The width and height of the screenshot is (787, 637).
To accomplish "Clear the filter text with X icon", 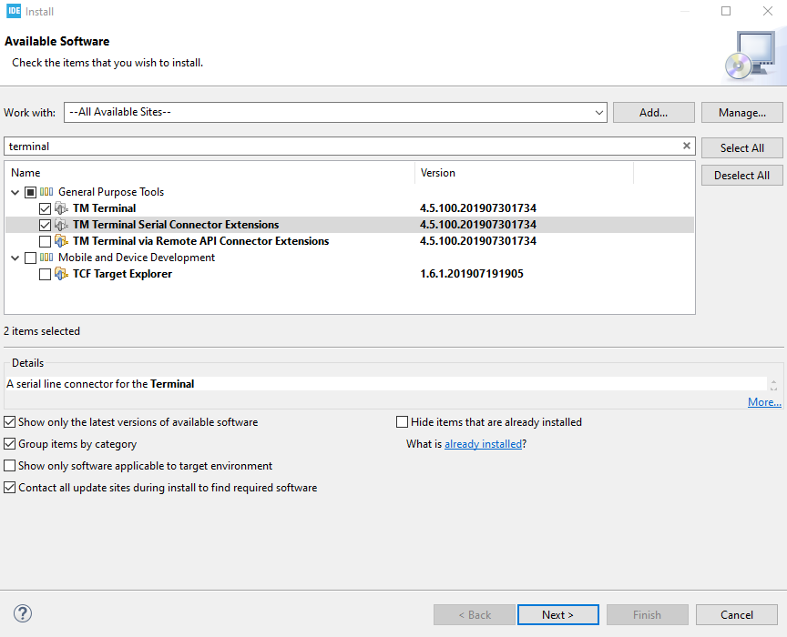I will coord(687,146).
